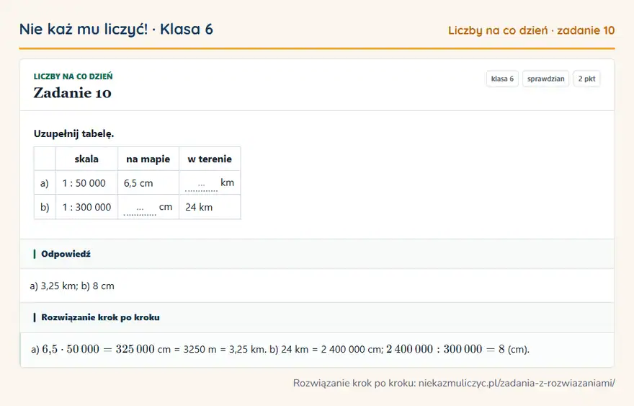The image size is (634, 406).
Task: Click the '1 : 300 000' scale cell
Action: coord(86,207)
